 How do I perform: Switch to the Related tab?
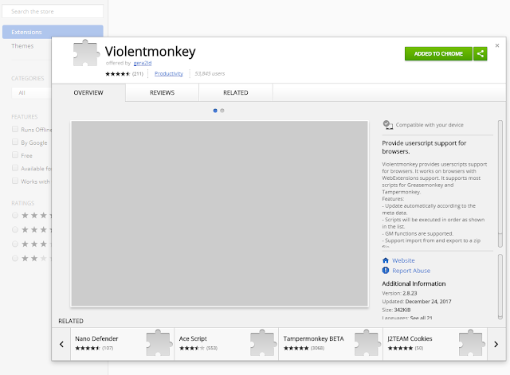(236, 92)
